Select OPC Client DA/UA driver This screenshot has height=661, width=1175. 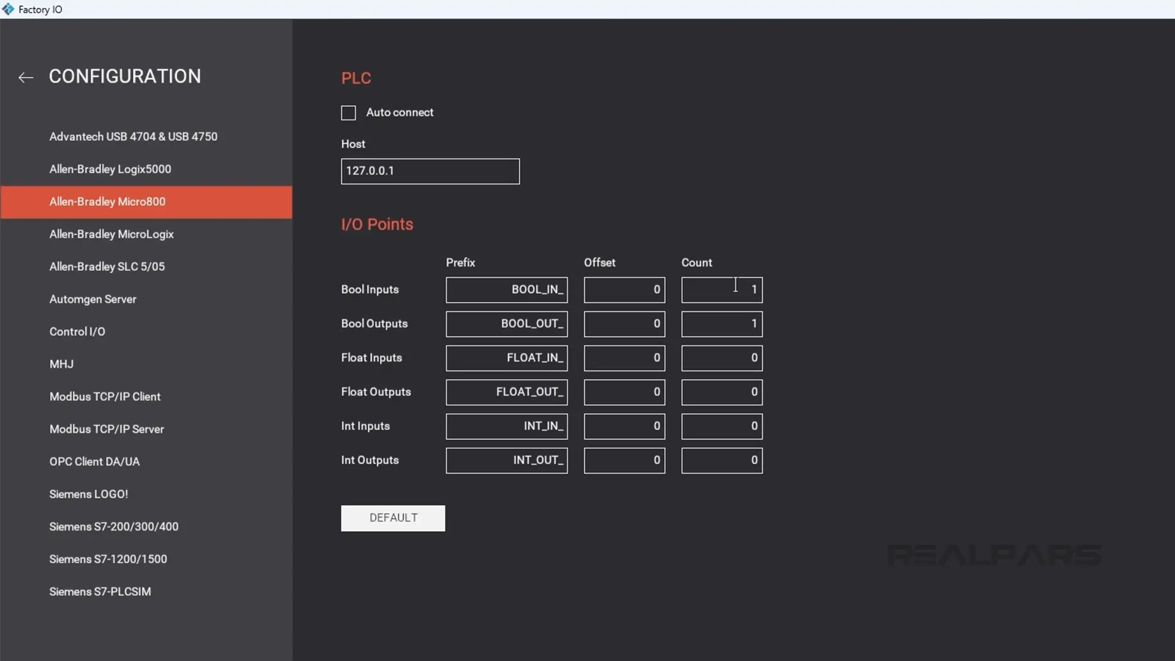point(146,461)
